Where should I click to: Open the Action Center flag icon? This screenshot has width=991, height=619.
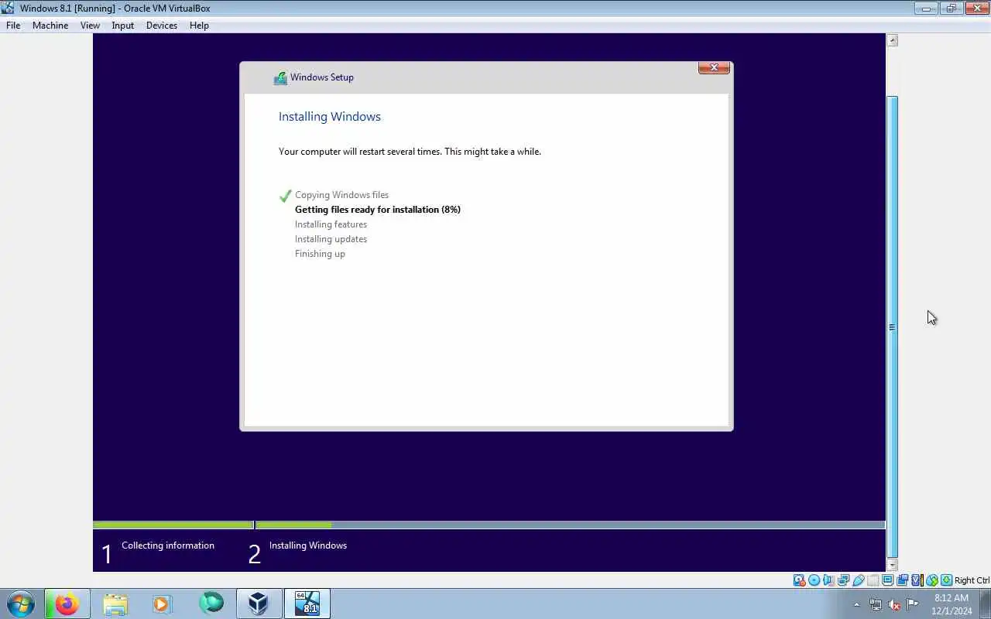[913, 604]
